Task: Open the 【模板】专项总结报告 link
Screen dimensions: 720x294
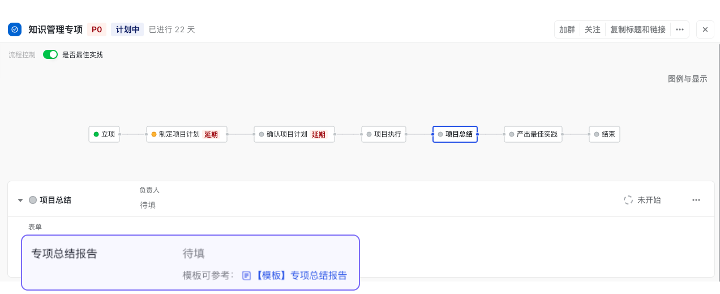Action: coord(301,275)
